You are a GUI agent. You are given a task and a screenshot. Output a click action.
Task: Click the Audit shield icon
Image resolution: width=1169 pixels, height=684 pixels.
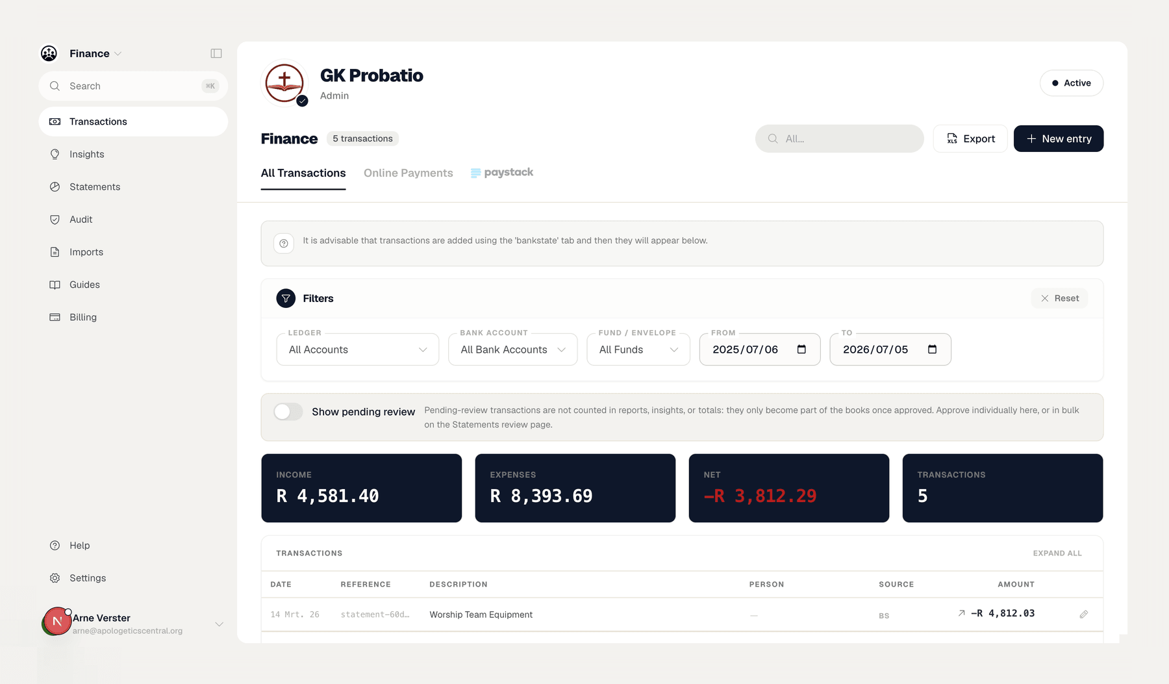[55, 220]
